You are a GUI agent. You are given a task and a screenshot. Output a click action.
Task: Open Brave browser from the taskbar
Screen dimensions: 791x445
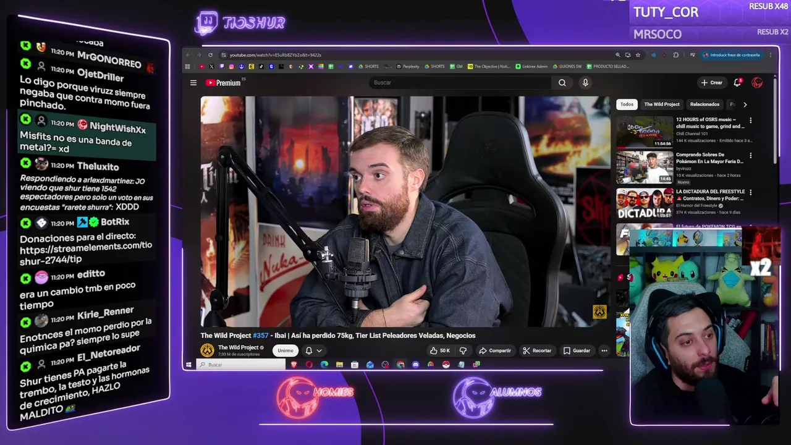[x=294, y=365]
